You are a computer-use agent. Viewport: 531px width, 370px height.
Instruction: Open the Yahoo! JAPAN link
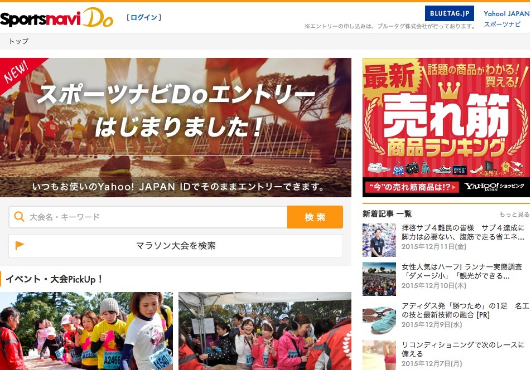coord(506,14)
